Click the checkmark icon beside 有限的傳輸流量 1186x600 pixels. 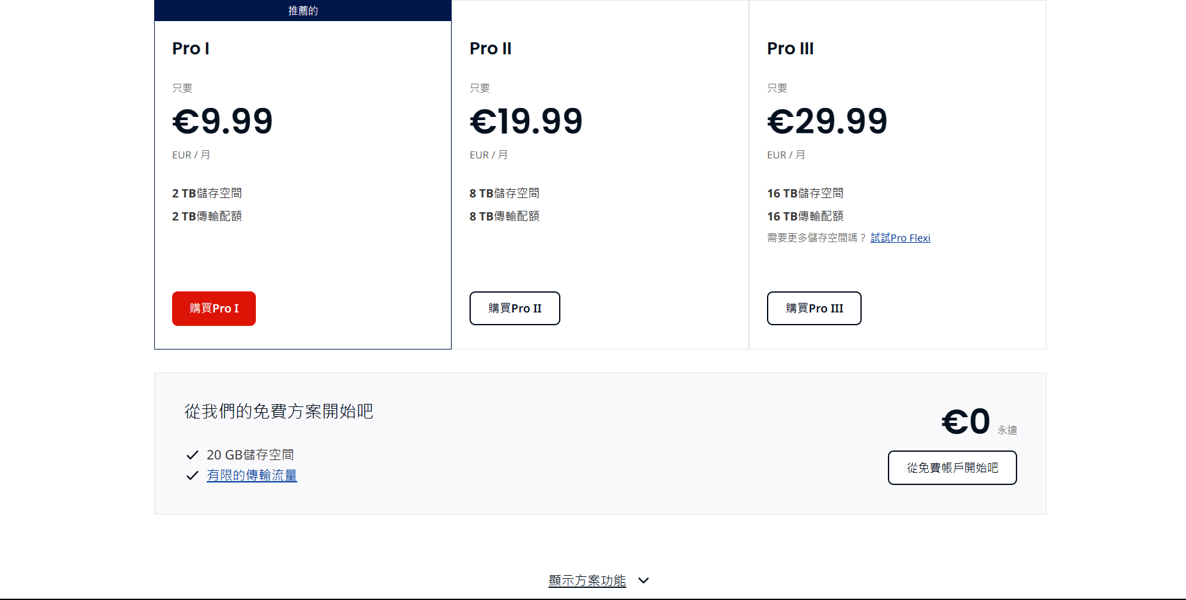click(192, 475)
